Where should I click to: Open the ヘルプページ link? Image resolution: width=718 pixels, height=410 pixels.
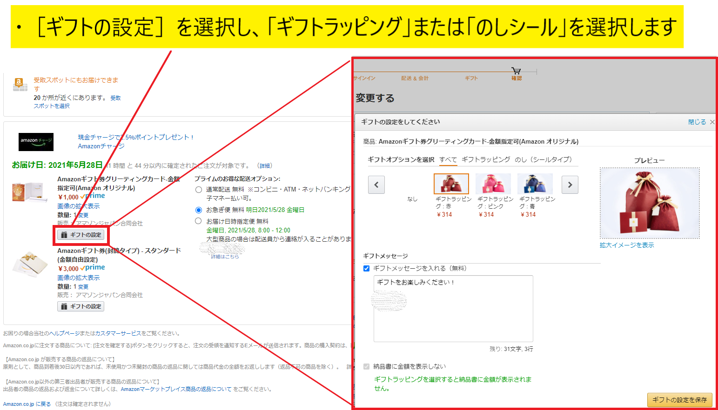[64, 333]
